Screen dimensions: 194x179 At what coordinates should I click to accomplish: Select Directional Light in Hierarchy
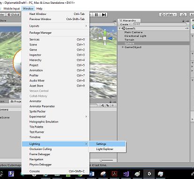click(135, 36)
